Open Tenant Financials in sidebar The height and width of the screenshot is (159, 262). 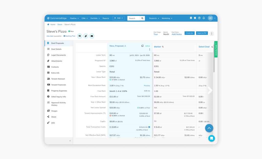pyautogui.click(x=59, y=85)
